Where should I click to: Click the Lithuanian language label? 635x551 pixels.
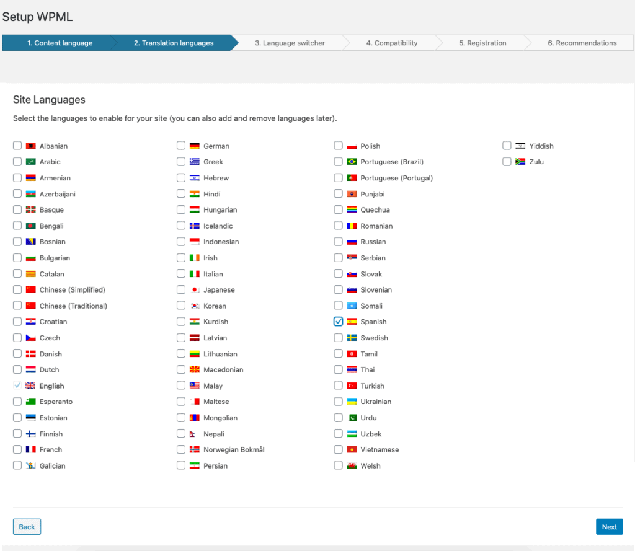click(x=220, y=354)
